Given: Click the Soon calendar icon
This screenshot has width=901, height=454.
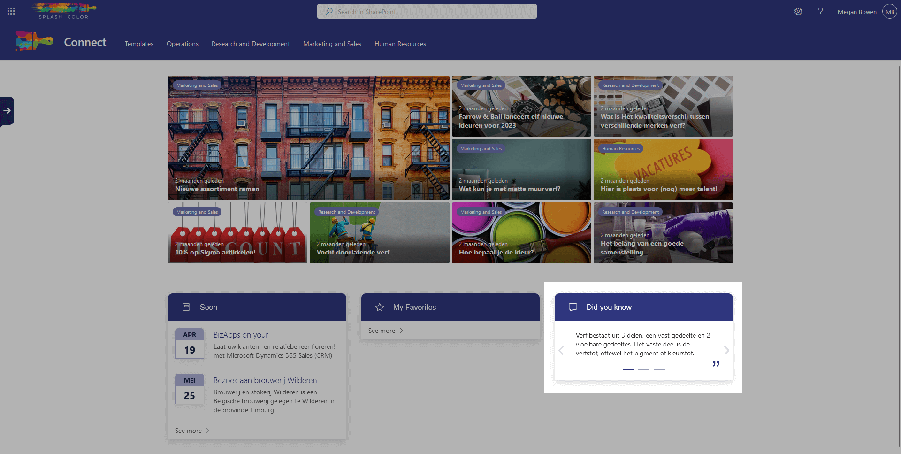Looking at the screenshot, I should click(x=186, y=307).
